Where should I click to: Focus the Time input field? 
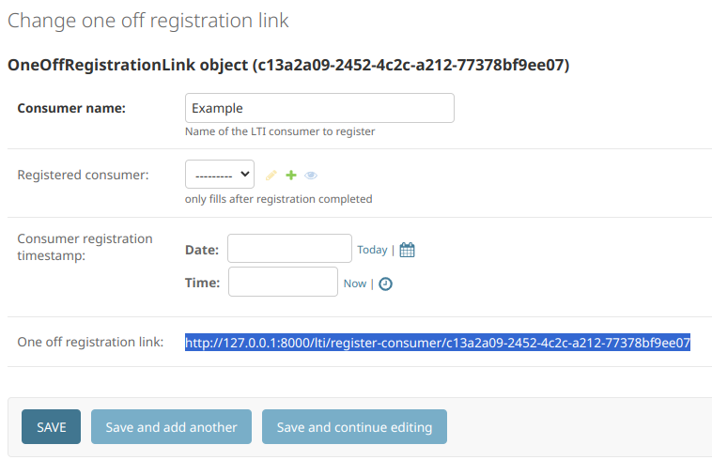point(283,282)
